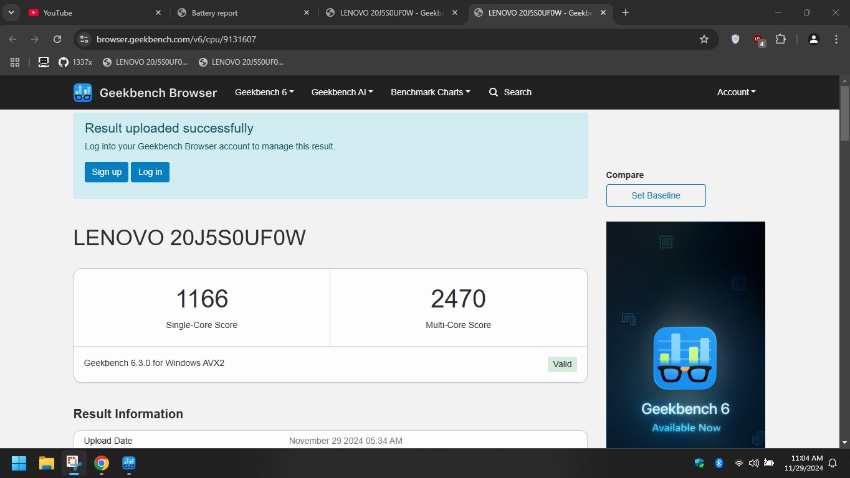
Task: Open the GitHub bookmark icon
Action: (x=63, y=62)
